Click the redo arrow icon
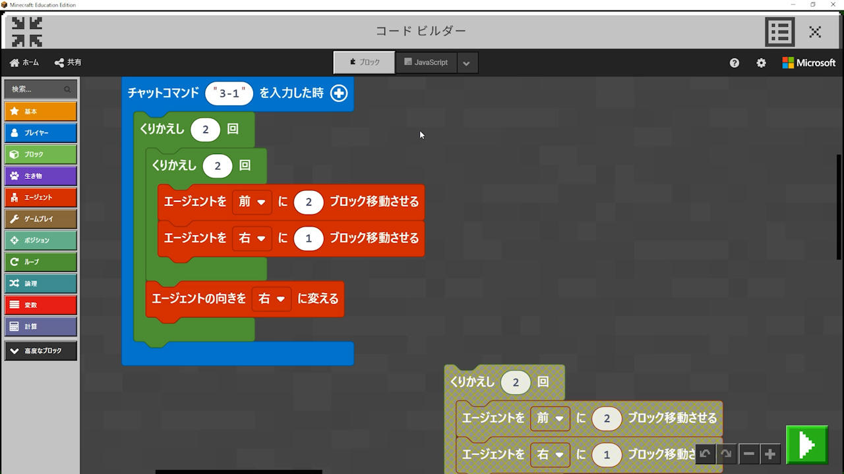844x474 pixels. [x=726, y=454]
